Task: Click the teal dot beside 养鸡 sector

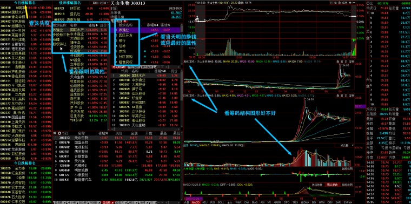Action: click(144, 51)
